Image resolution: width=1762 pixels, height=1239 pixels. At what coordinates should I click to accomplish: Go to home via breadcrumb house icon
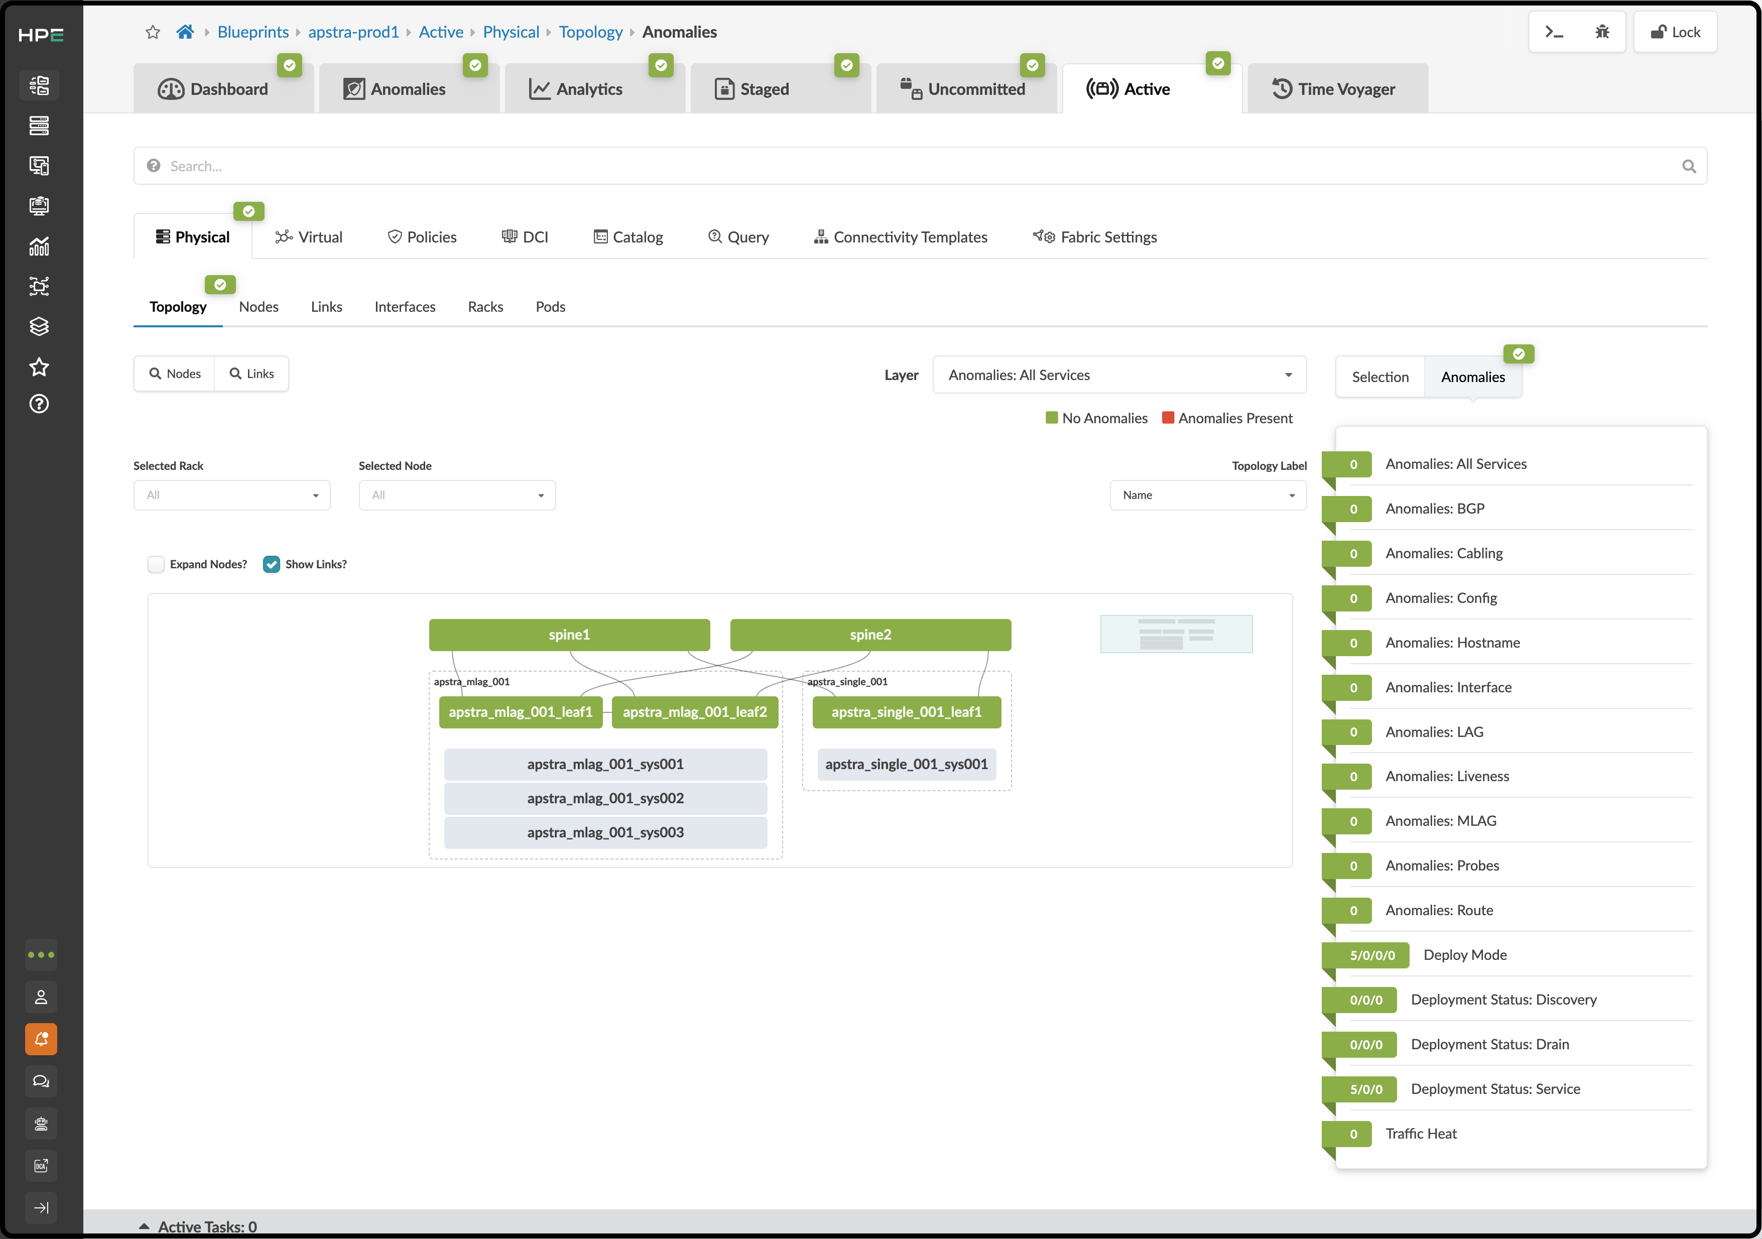[185, 32]
